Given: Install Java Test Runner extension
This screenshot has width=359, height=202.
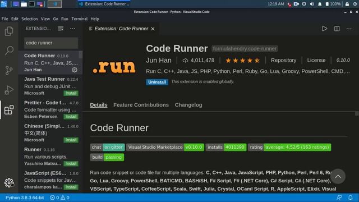Looking at the screenshot, I should coord(71,93).
